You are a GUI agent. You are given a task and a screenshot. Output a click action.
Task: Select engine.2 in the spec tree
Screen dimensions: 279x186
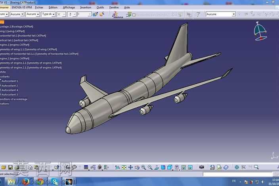(x=15, y=58)
